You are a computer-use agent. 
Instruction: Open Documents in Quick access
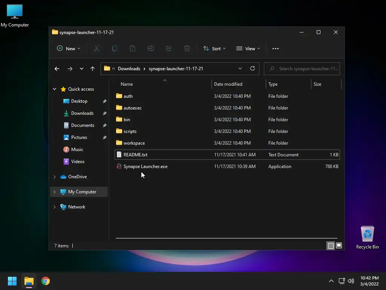[83, 125]
